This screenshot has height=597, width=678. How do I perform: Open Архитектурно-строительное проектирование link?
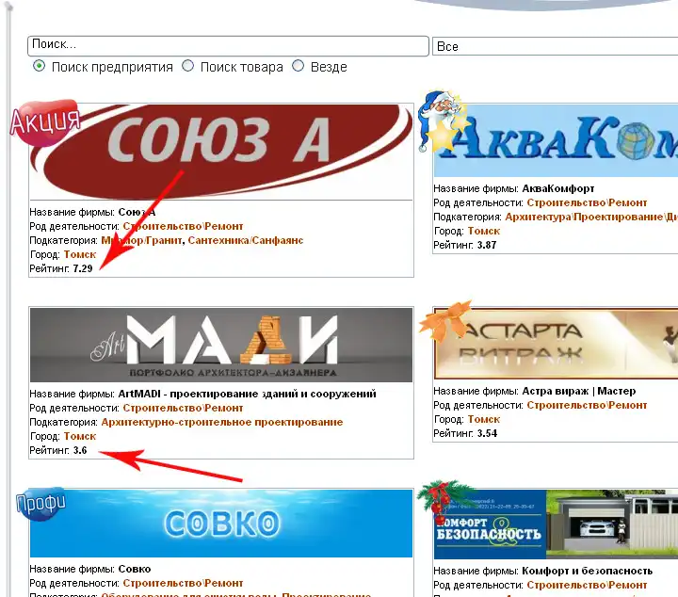click(x=221, y=422)
